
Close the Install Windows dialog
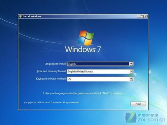click(x=146, y=16)
